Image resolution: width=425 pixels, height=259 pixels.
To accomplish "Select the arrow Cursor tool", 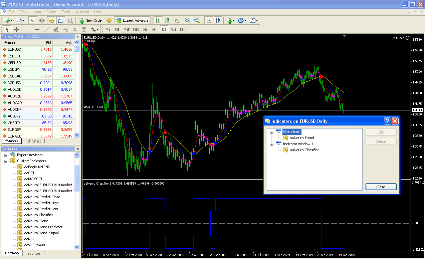I will pos(7,29).
